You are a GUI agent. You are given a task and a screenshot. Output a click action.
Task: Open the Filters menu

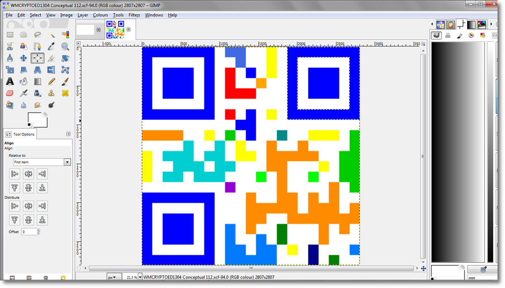134,15
